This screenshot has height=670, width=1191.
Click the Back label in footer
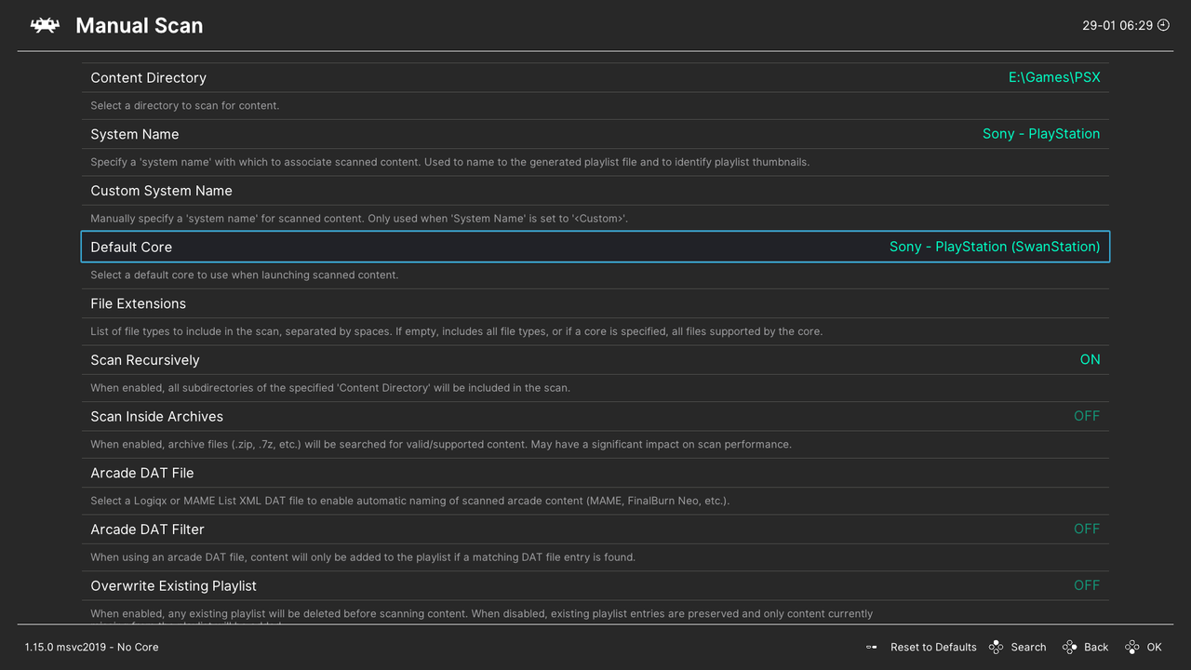pos(1096,647)
